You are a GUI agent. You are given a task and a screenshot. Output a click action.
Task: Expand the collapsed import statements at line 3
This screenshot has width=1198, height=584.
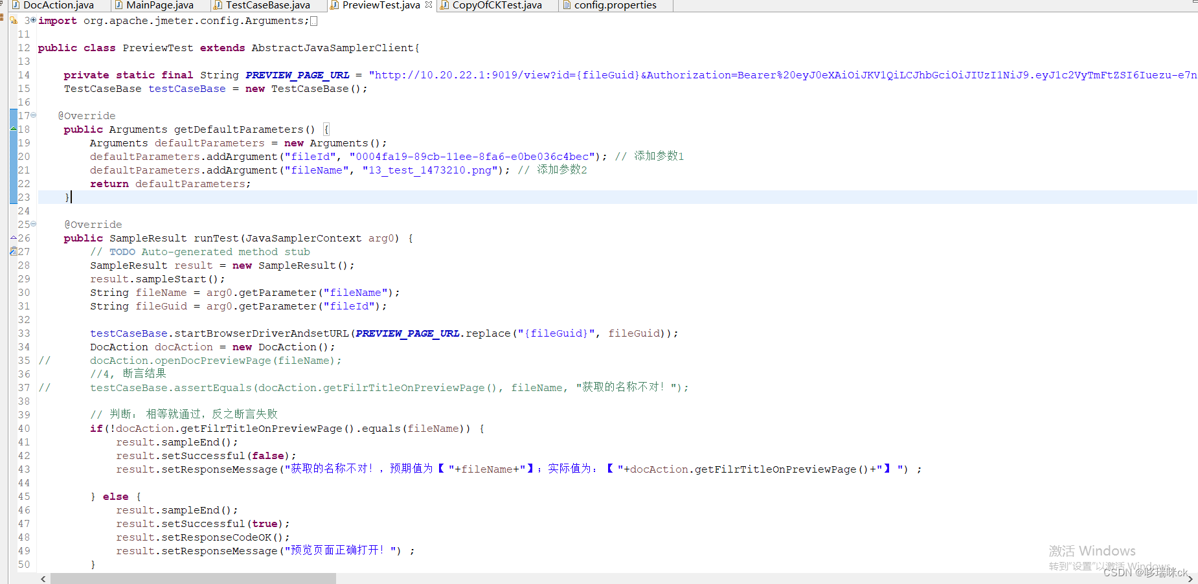[x=33, y=21]
